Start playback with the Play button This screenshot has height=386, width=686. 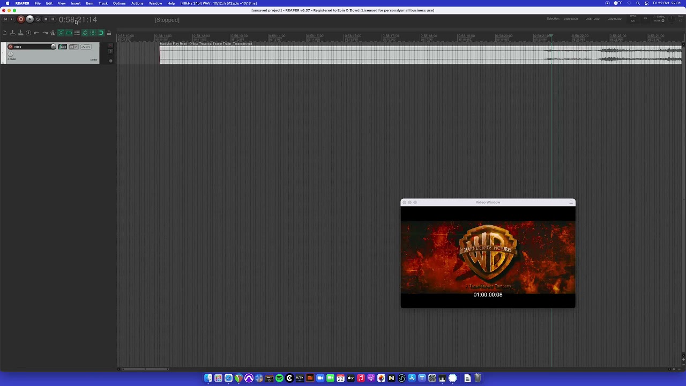[x=29, y=19]
